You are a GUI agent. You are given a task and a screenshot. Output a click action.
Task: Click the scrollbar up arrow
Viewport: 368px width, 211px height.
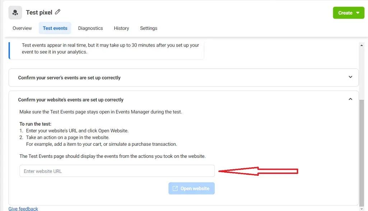[362, 45]
